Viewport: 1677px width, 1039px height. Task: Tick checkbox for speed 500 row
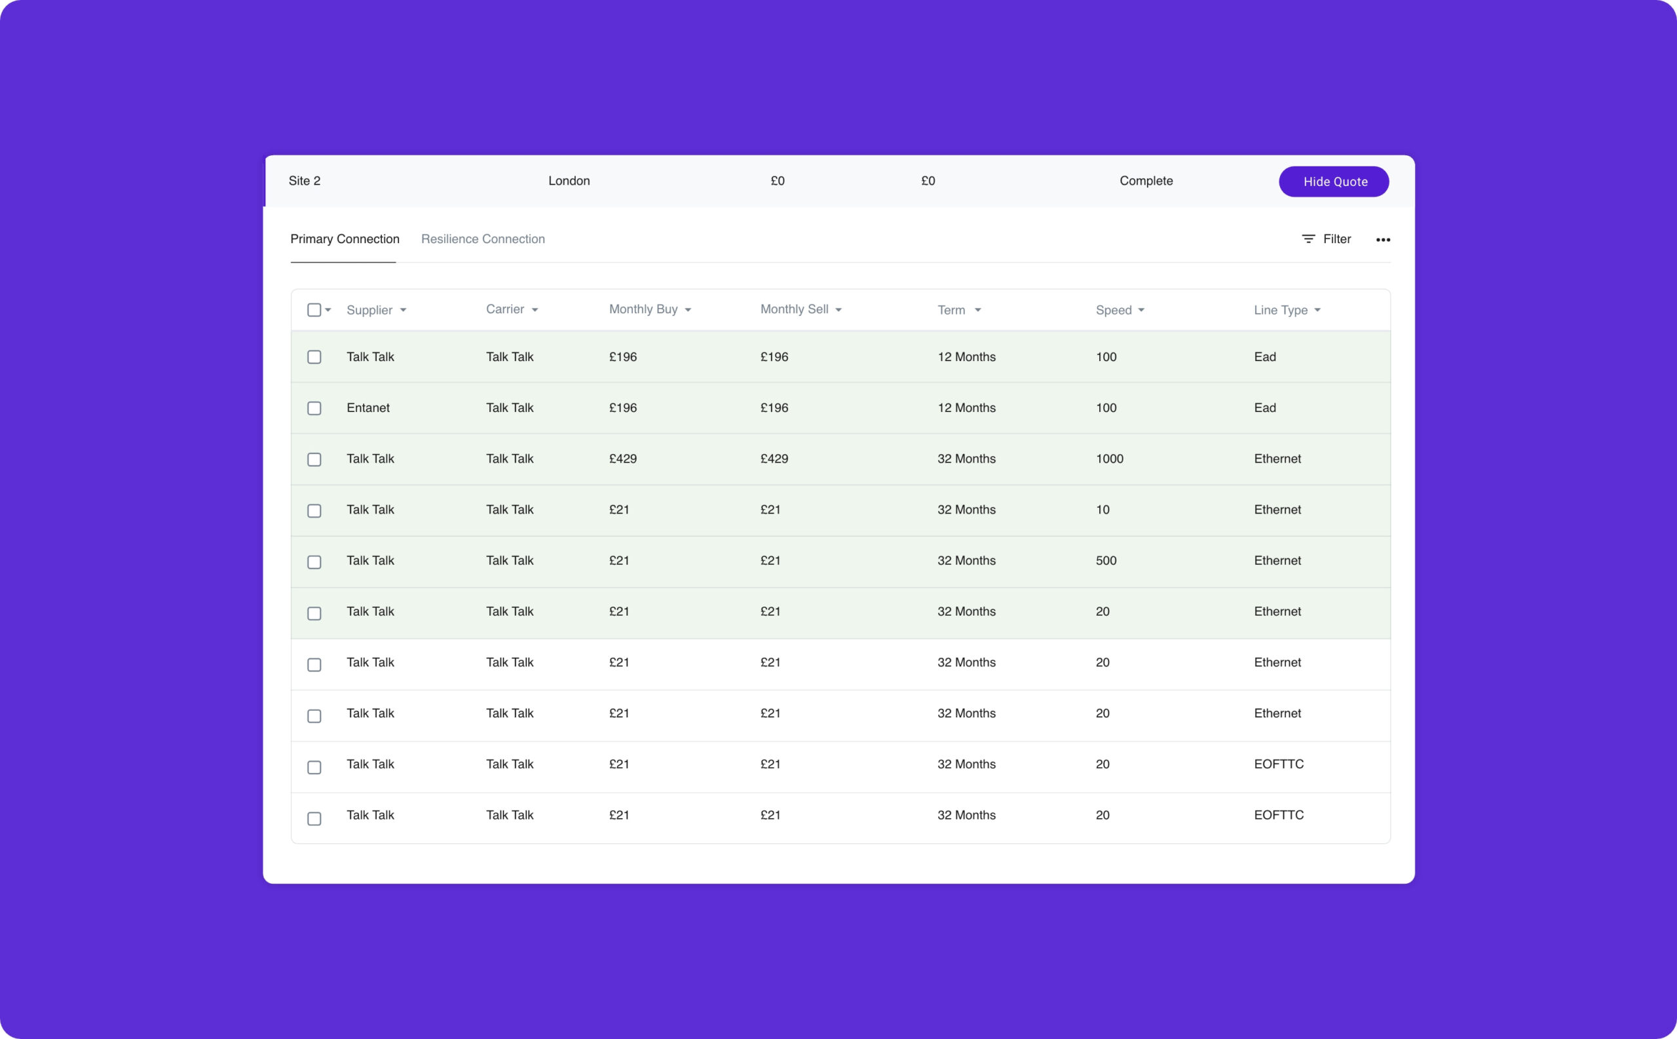point(314,562)
